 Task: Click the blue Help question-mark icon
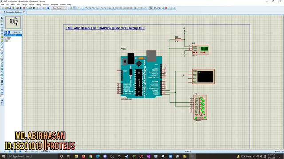click(x=48, y=8)
